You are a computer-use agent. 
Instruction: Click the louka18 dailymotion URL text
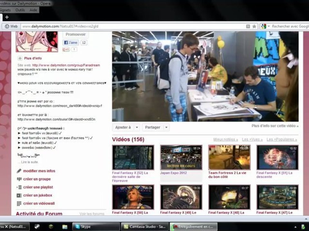tap(56, 119)
